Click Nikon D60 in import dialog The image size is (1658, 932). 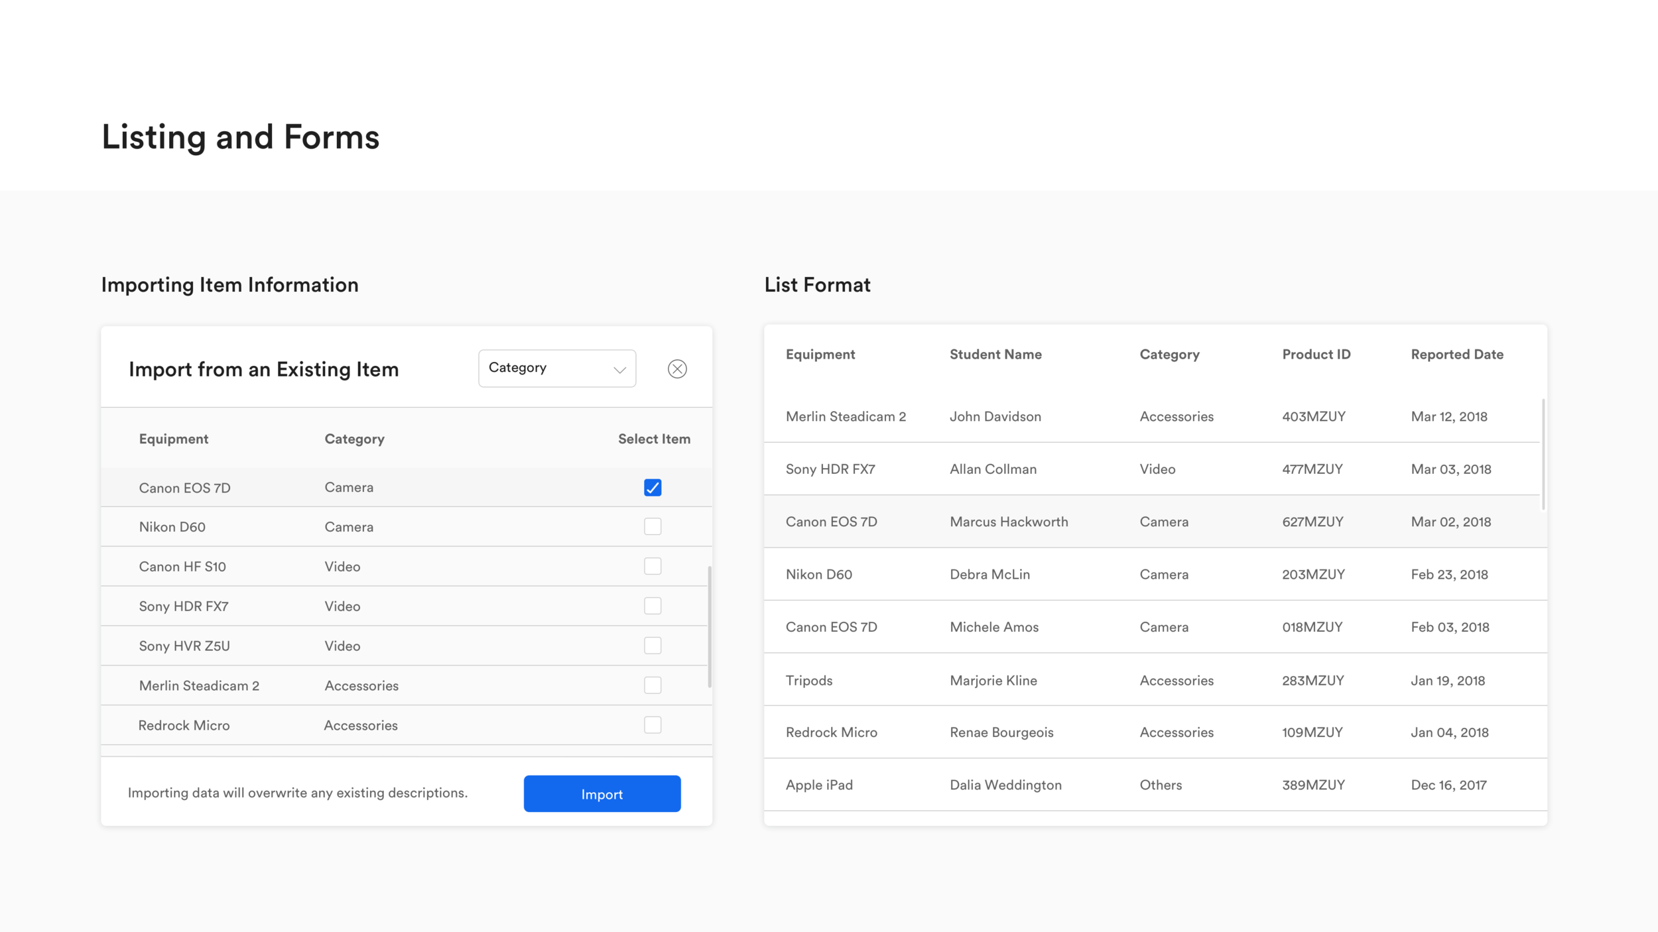(x=172, y=526)
